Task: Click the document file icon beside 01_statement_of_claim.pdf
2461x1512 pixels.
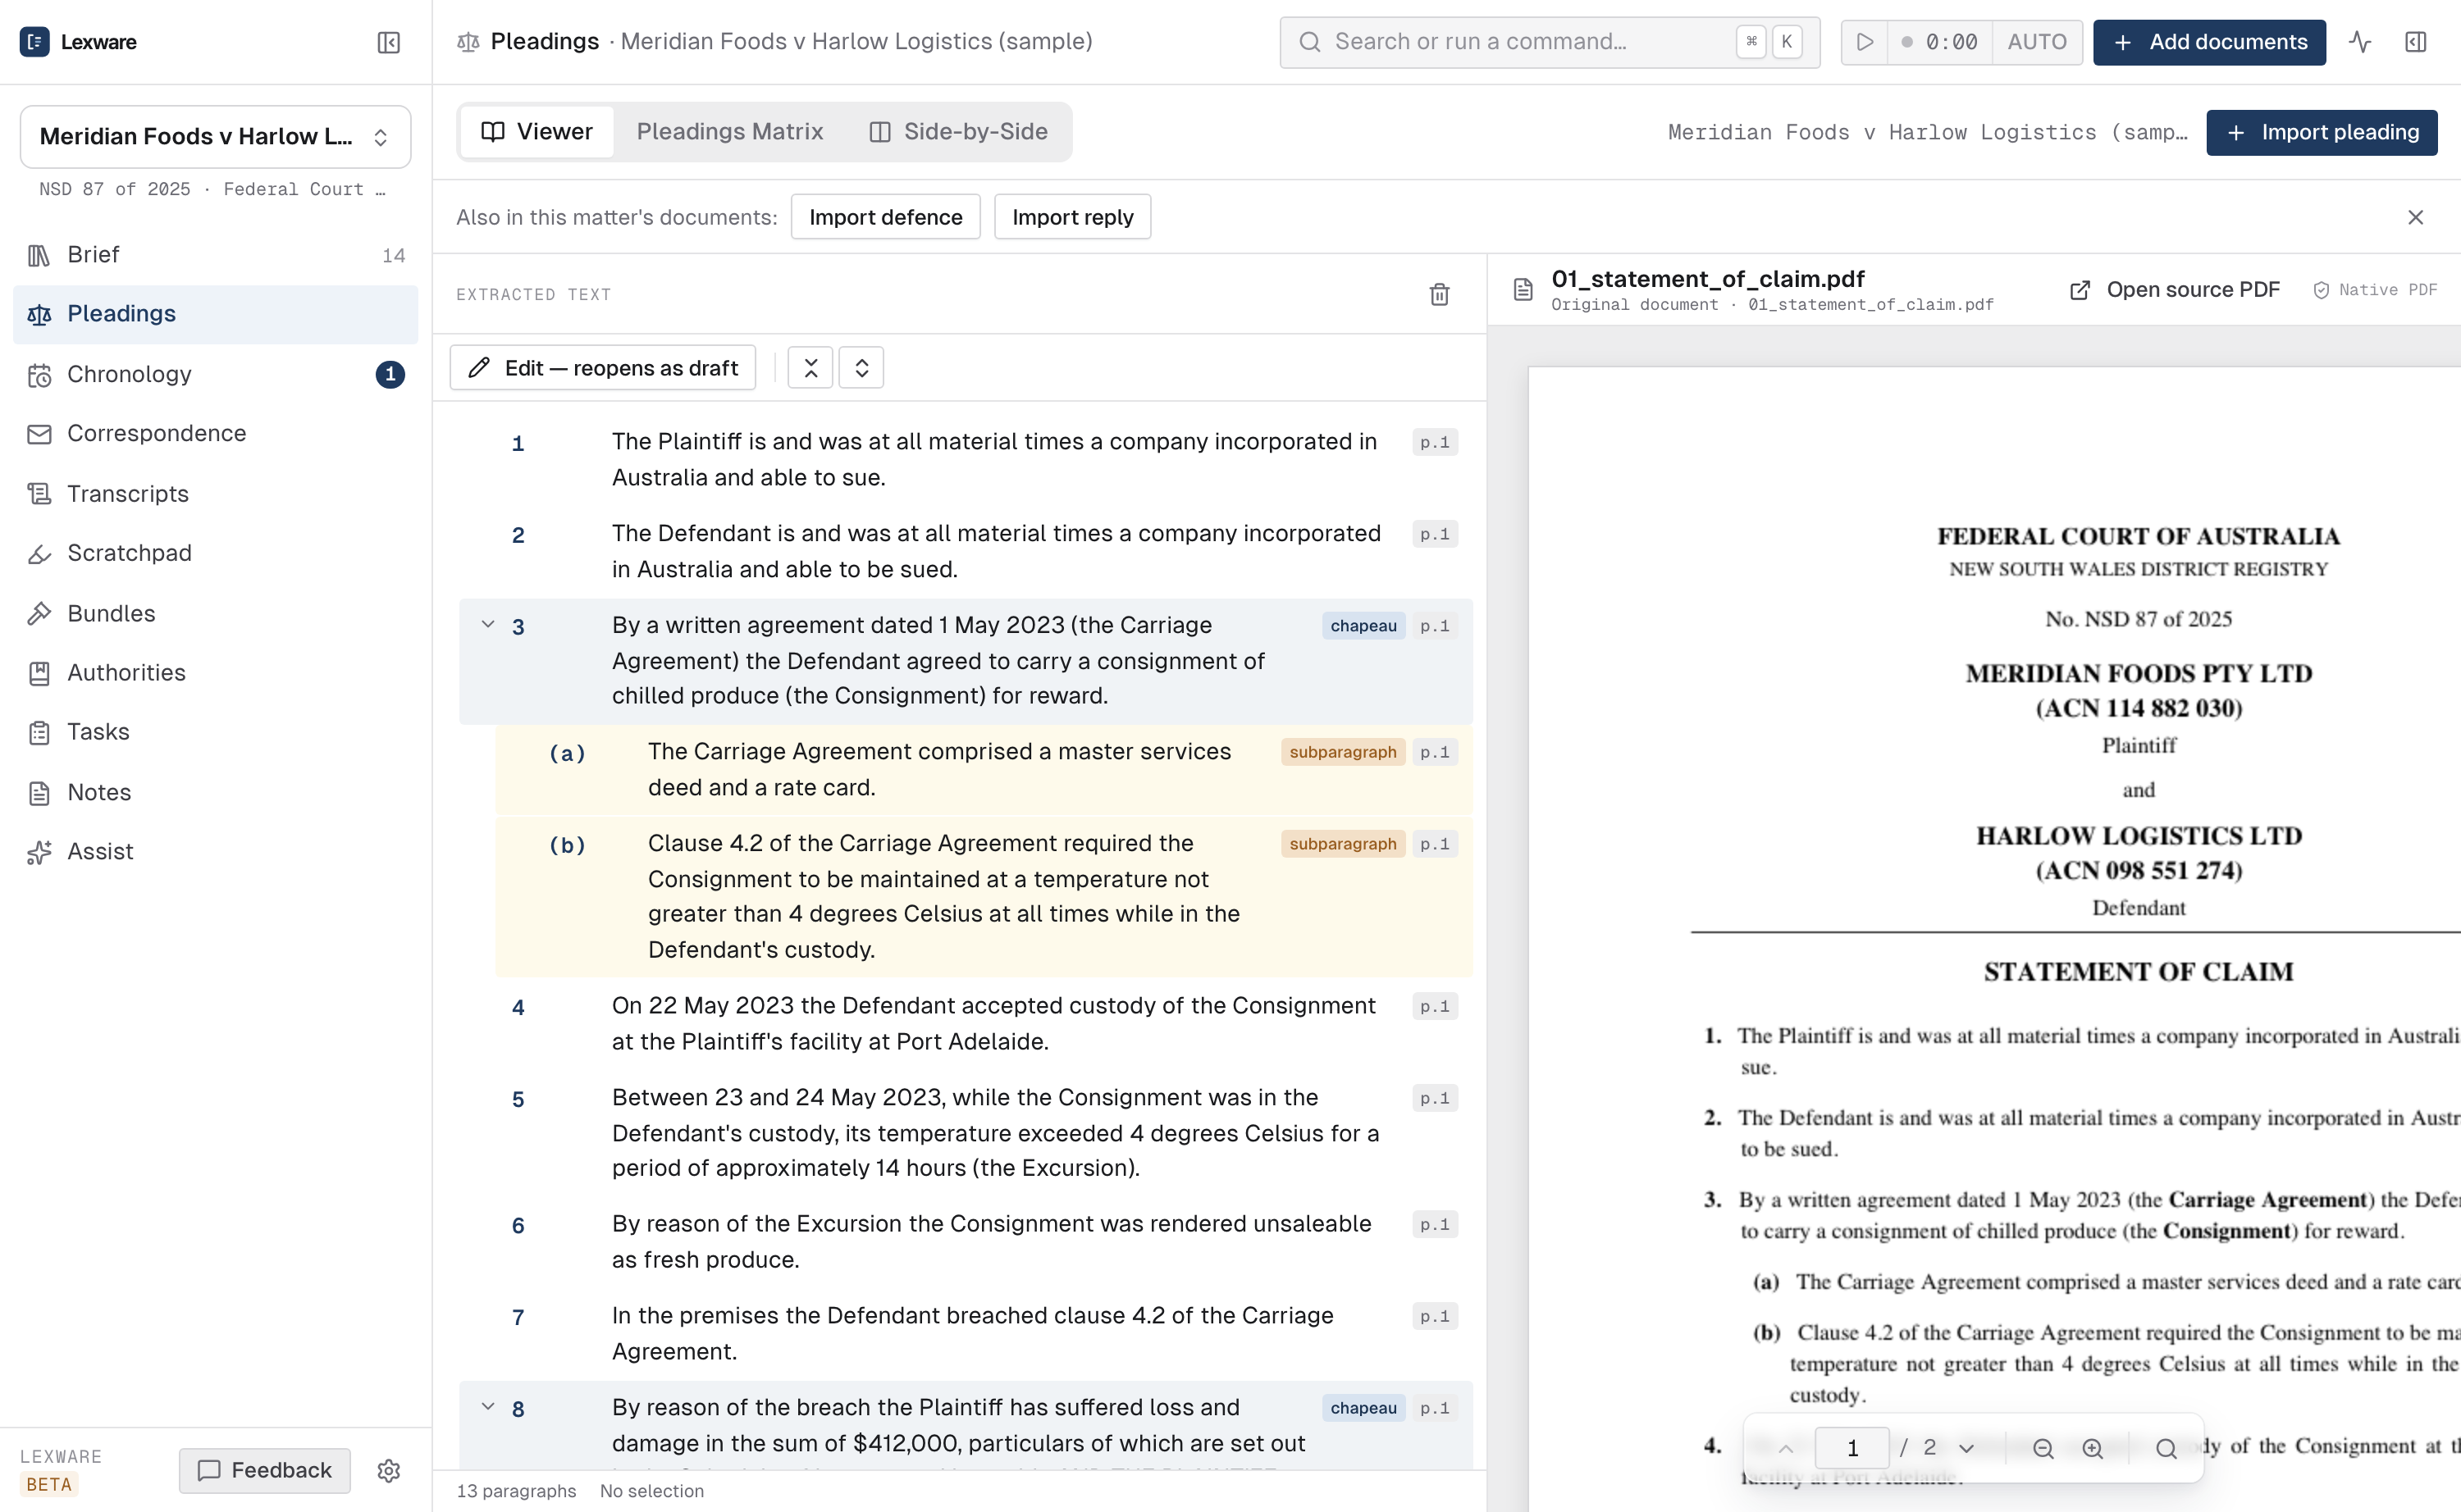Action: click(1523, 290)
